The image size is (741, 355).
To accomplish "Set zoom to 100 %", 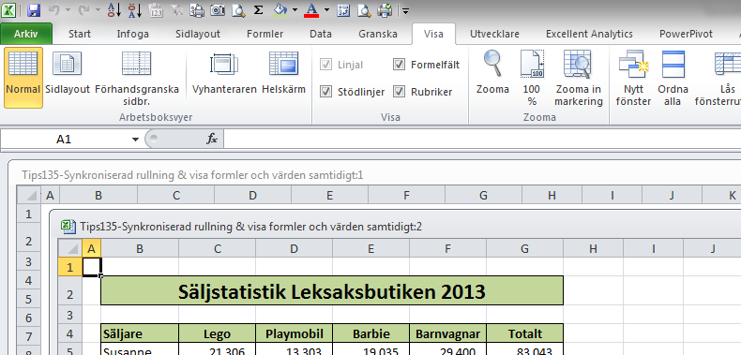I will click(x=532, y=78).
